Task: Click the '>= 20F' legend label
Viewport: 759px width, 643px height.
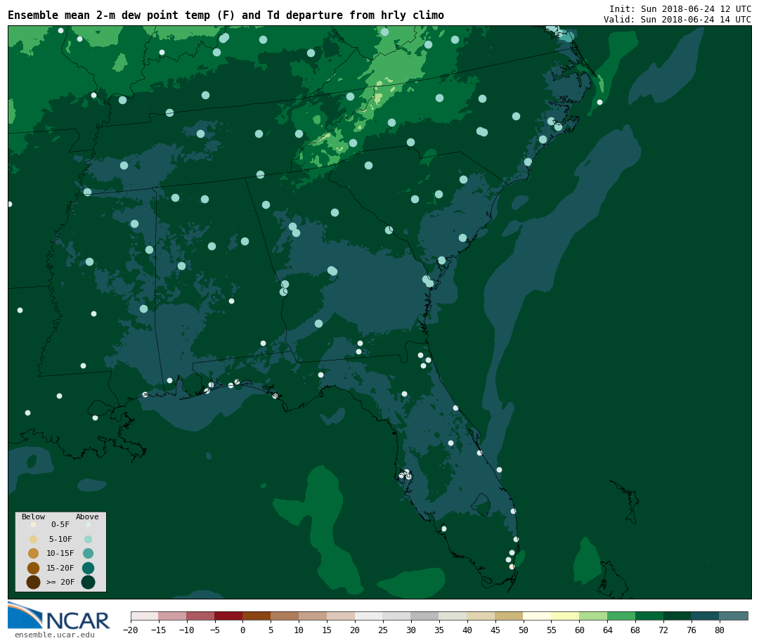Action: coord(60,582)
